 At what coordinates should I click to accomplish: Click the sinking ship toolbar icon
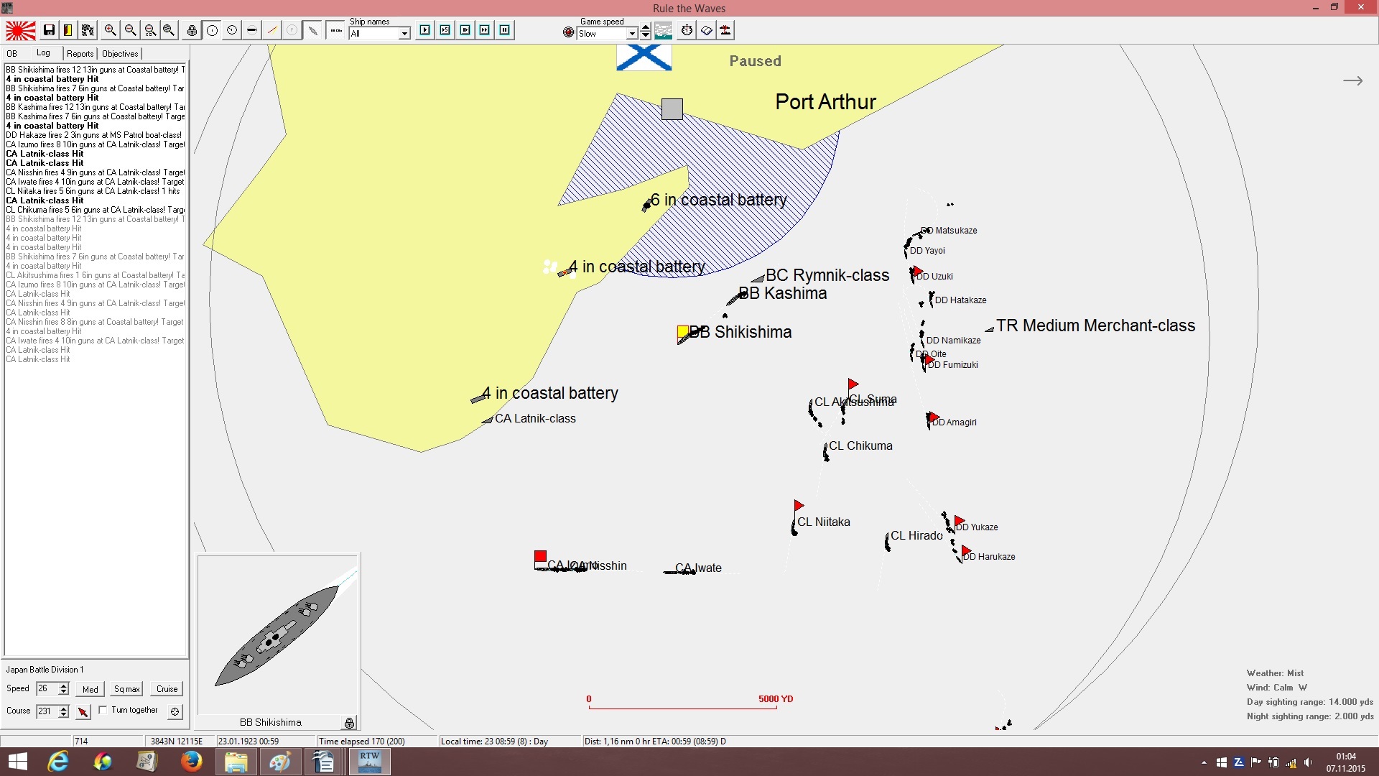tap(726, 30)
